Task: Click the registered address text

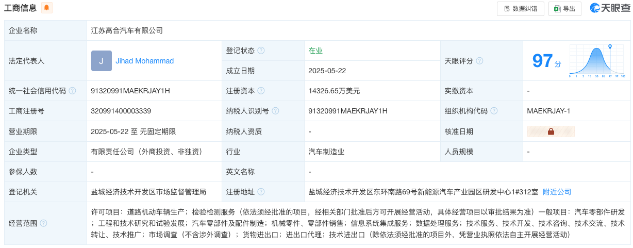Action: 423,192
